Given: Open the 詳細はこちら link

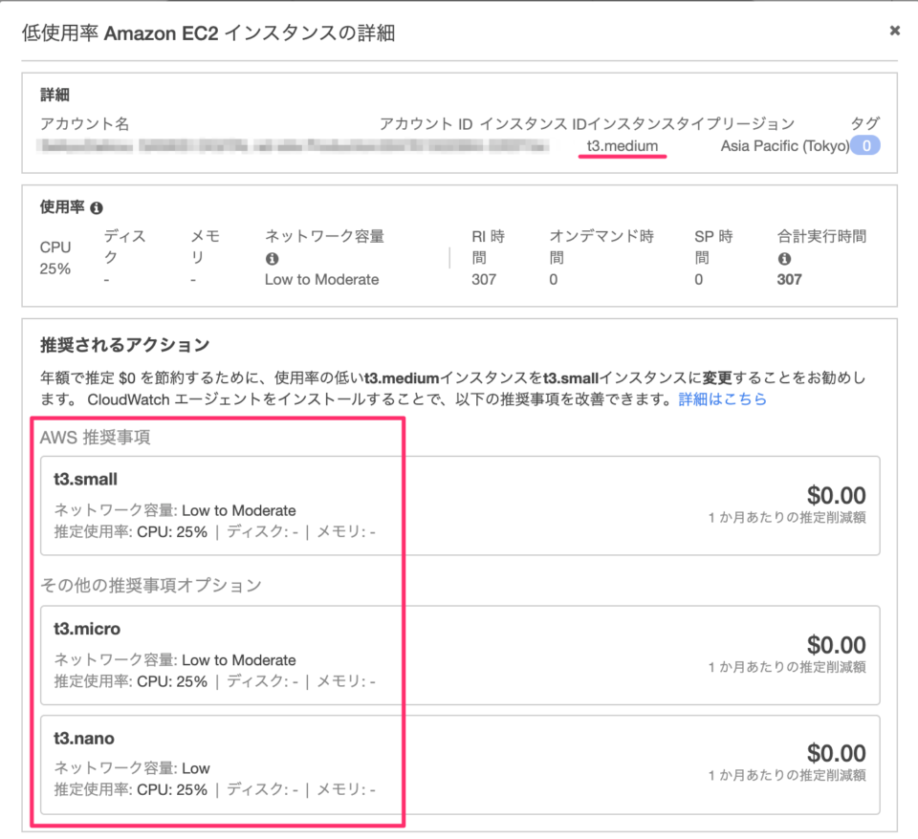Looking at the screenshot, I should [x=722, y=398].
